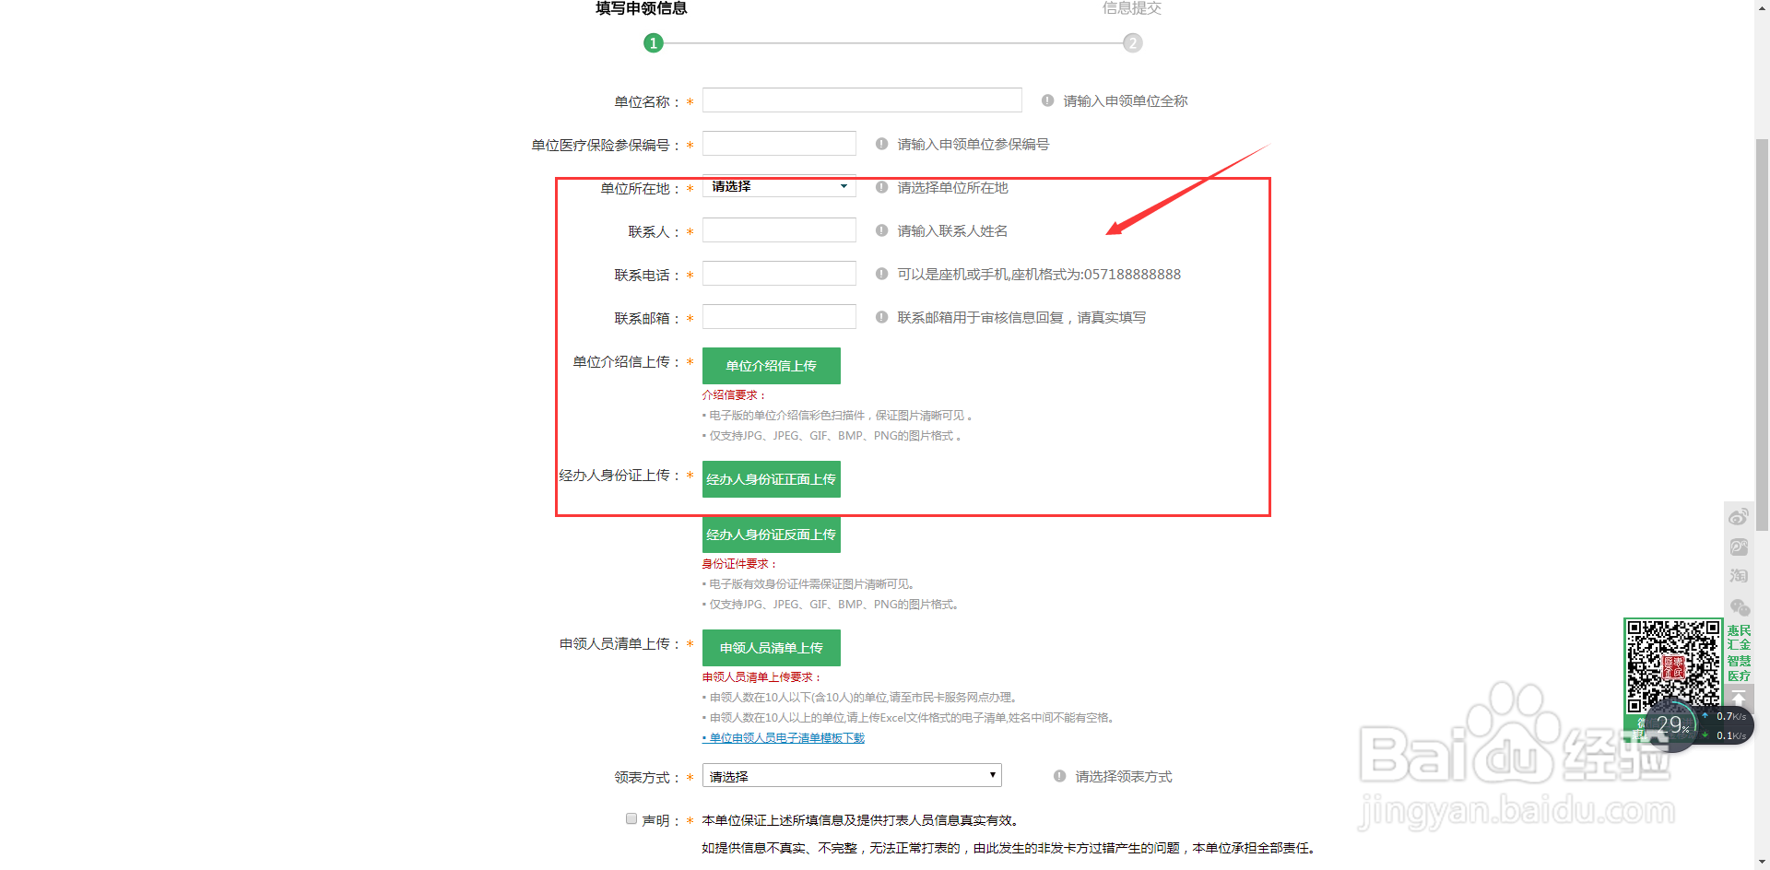Open the 单位申领人员电子清单模板下载 link
The image size is (1770, 870).
point(784,738)
